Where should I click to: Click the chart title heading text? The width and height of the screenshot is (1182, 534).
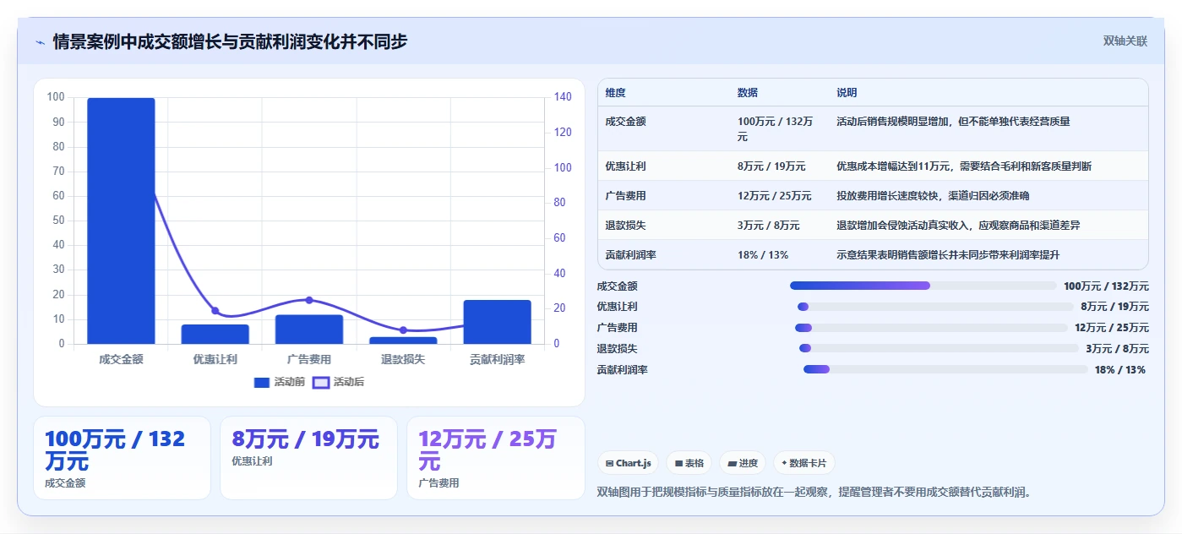230,41
